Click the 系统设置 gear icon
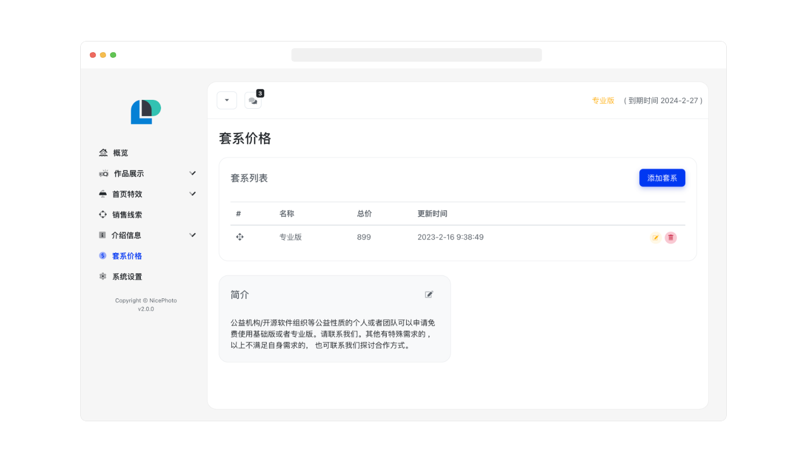 pyautogui.click(x=103, y=276)
